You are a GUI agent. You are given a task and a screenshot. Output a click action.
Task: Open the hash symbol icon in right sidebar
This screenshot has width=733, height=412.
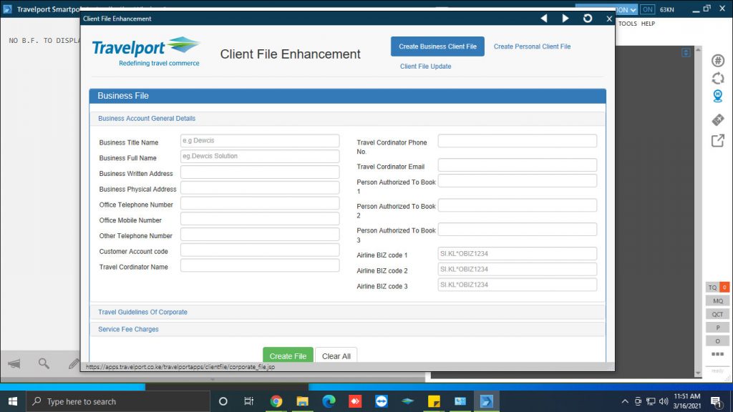click(x=718, y=61)
